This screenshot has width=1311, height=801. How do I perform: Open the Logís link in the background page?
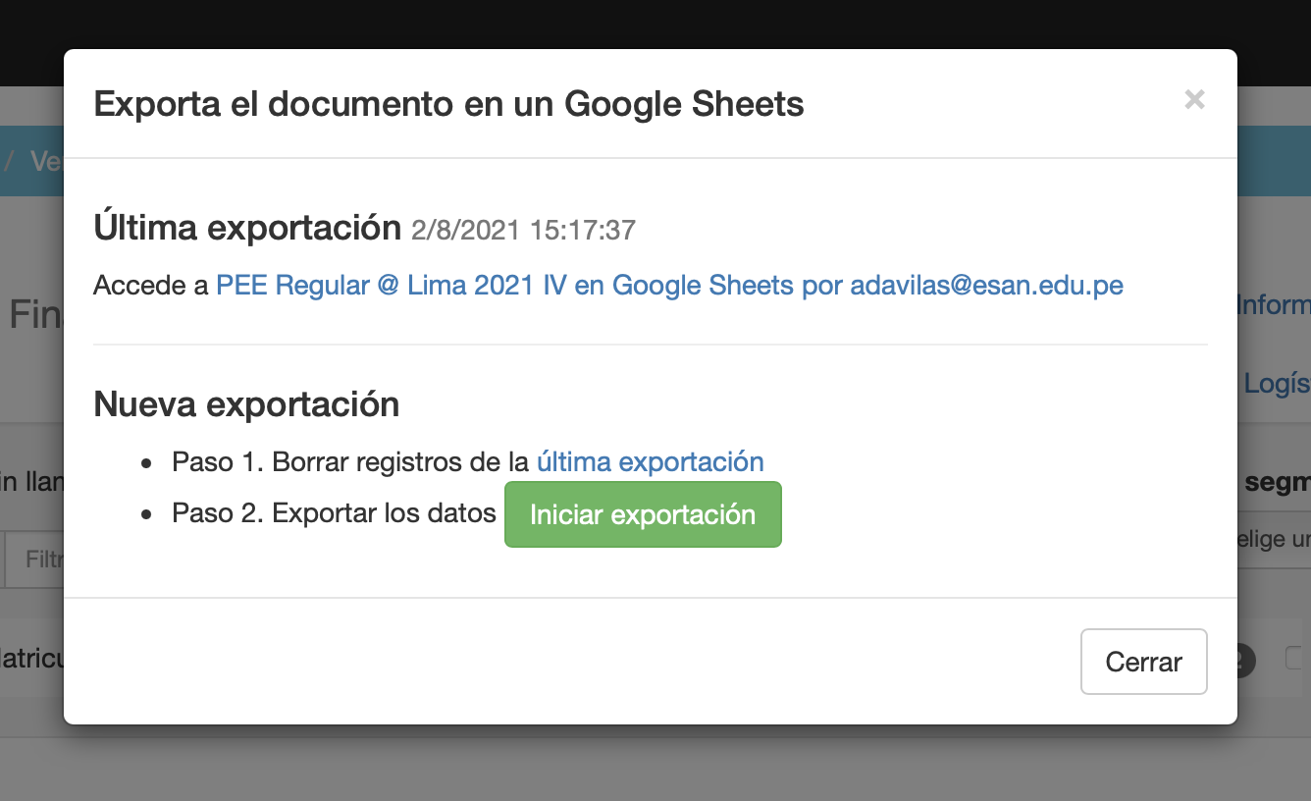[1277, 383]
